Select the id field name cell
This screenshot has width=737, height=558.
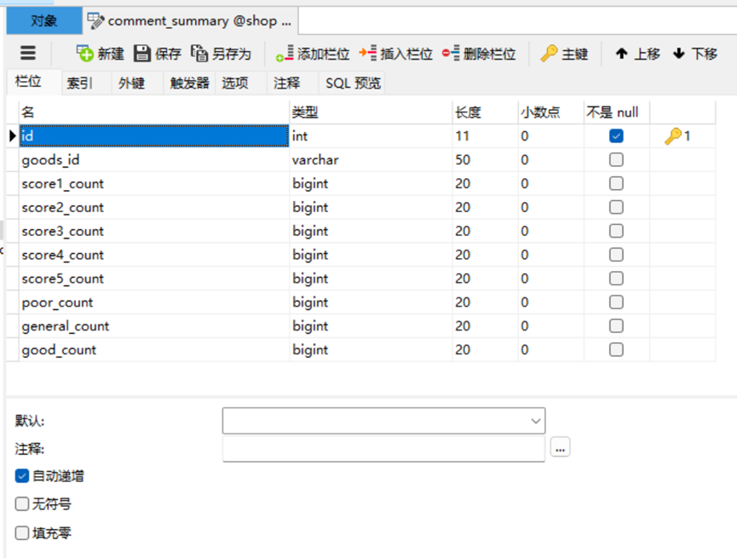pos(154,135)
